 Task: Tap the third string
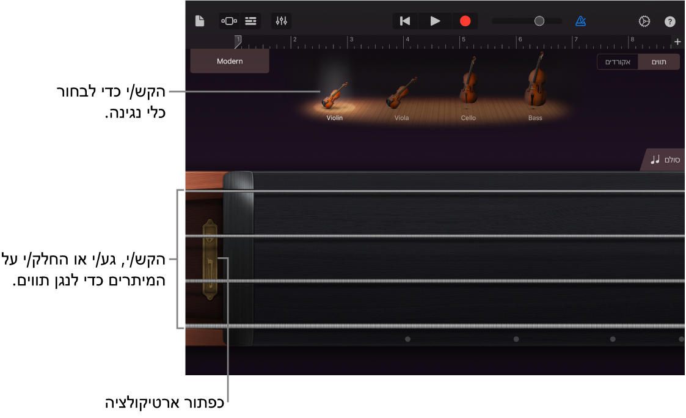436,281
